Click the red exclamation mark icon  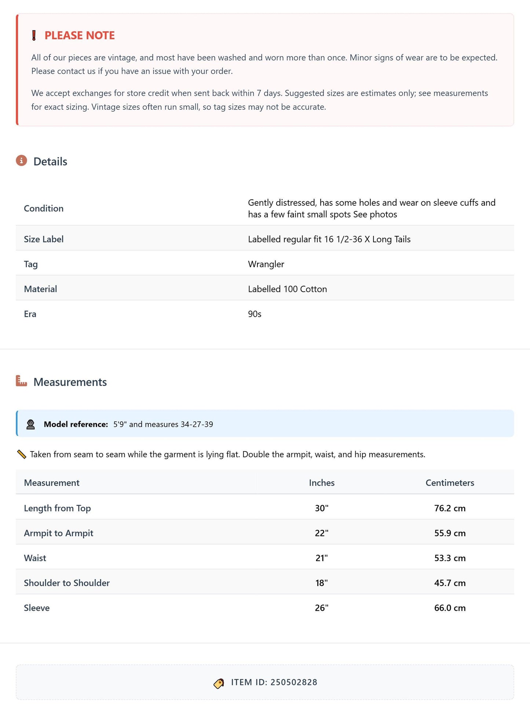(x=34, y=35)
